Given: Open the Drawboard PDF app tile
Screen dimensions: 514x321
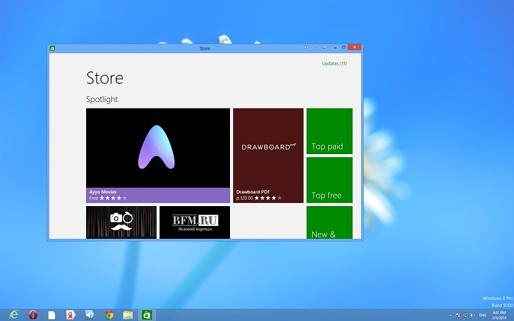Looking at the screenshot, I should pyautogui.click(x=268, y=155).
